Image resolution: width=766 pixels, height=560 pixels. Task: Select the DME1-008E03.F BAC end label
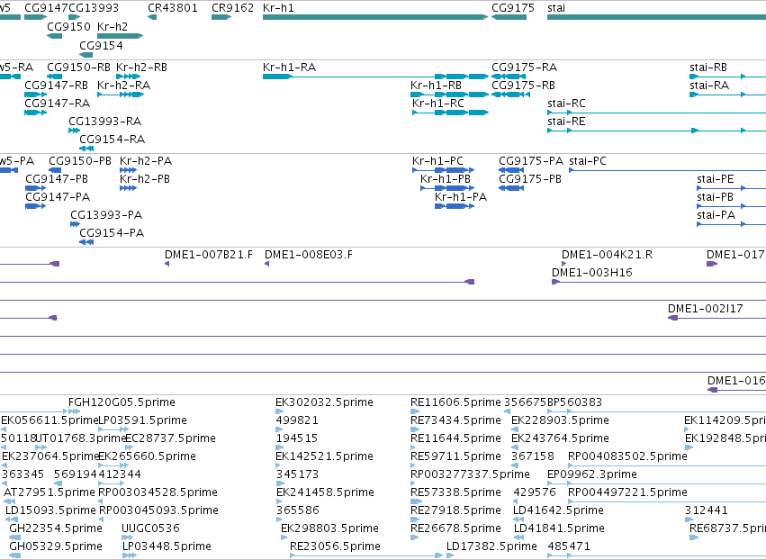coord(308,255)
